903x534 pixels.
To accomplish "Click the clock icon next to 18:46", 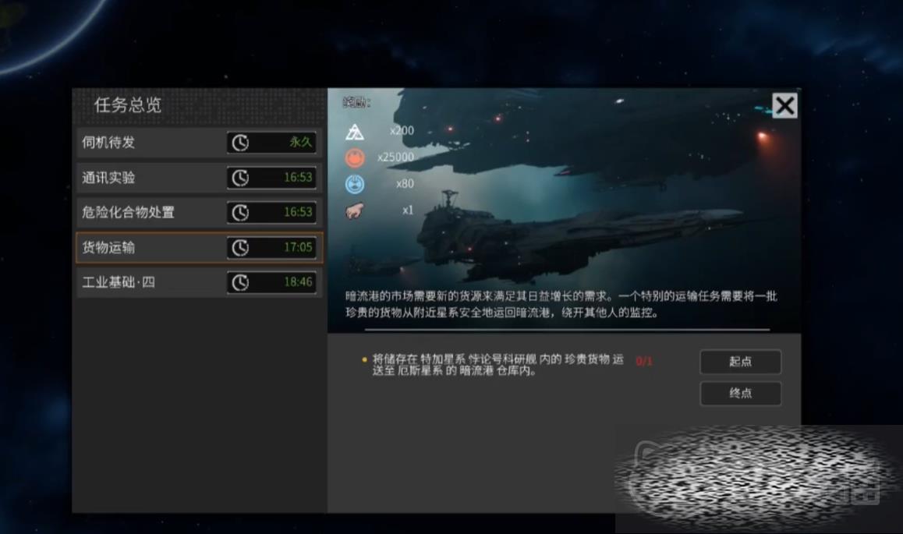I will 240,282.
